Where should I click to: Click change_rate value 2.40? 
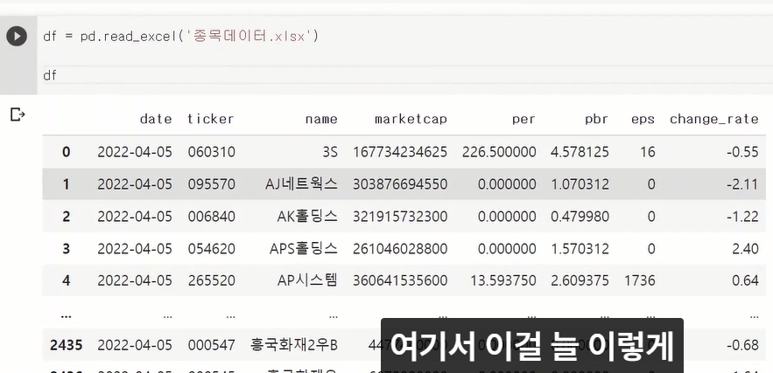point(745,249)
